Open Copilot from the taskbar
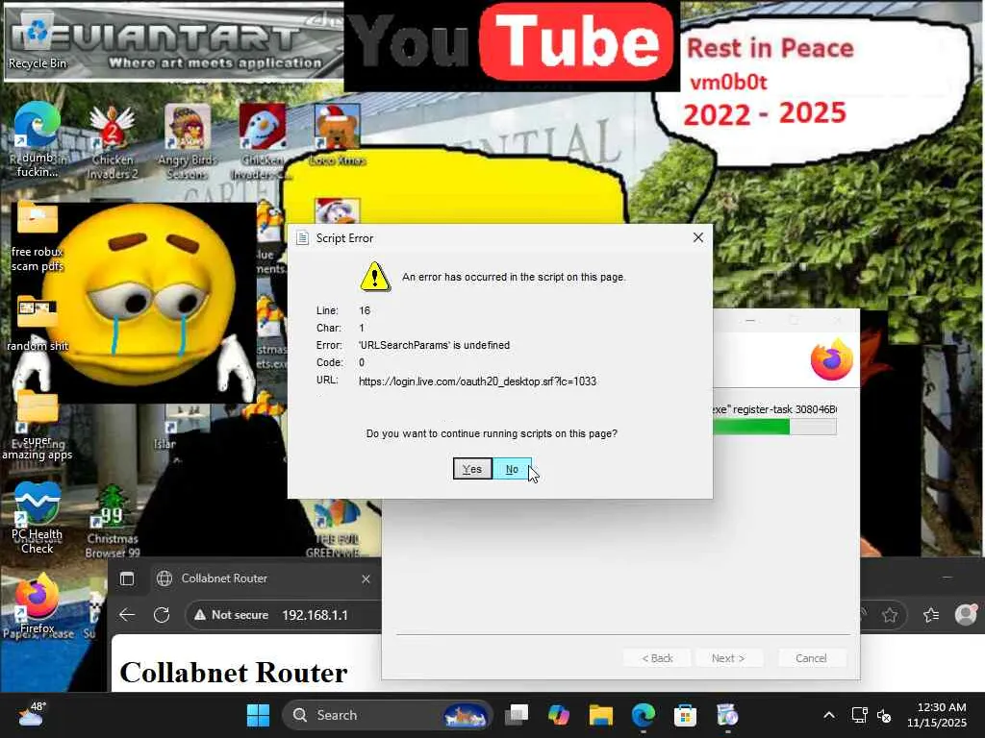This screenshot has width=985, height=738. pos(559,715)
